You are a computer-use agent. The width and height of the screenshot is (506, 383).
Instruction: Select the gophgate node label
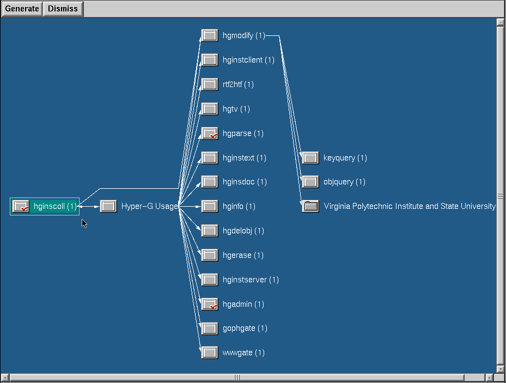[245, 328]
